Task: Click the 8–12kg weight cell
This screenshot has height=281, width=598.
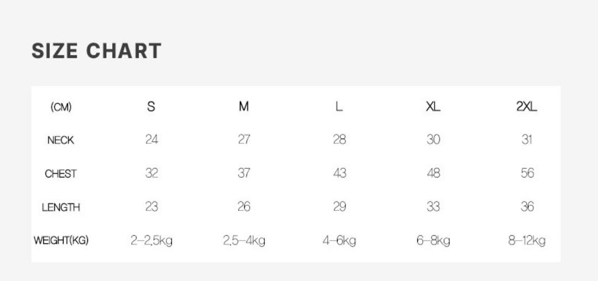Action: tap(527, 241)
